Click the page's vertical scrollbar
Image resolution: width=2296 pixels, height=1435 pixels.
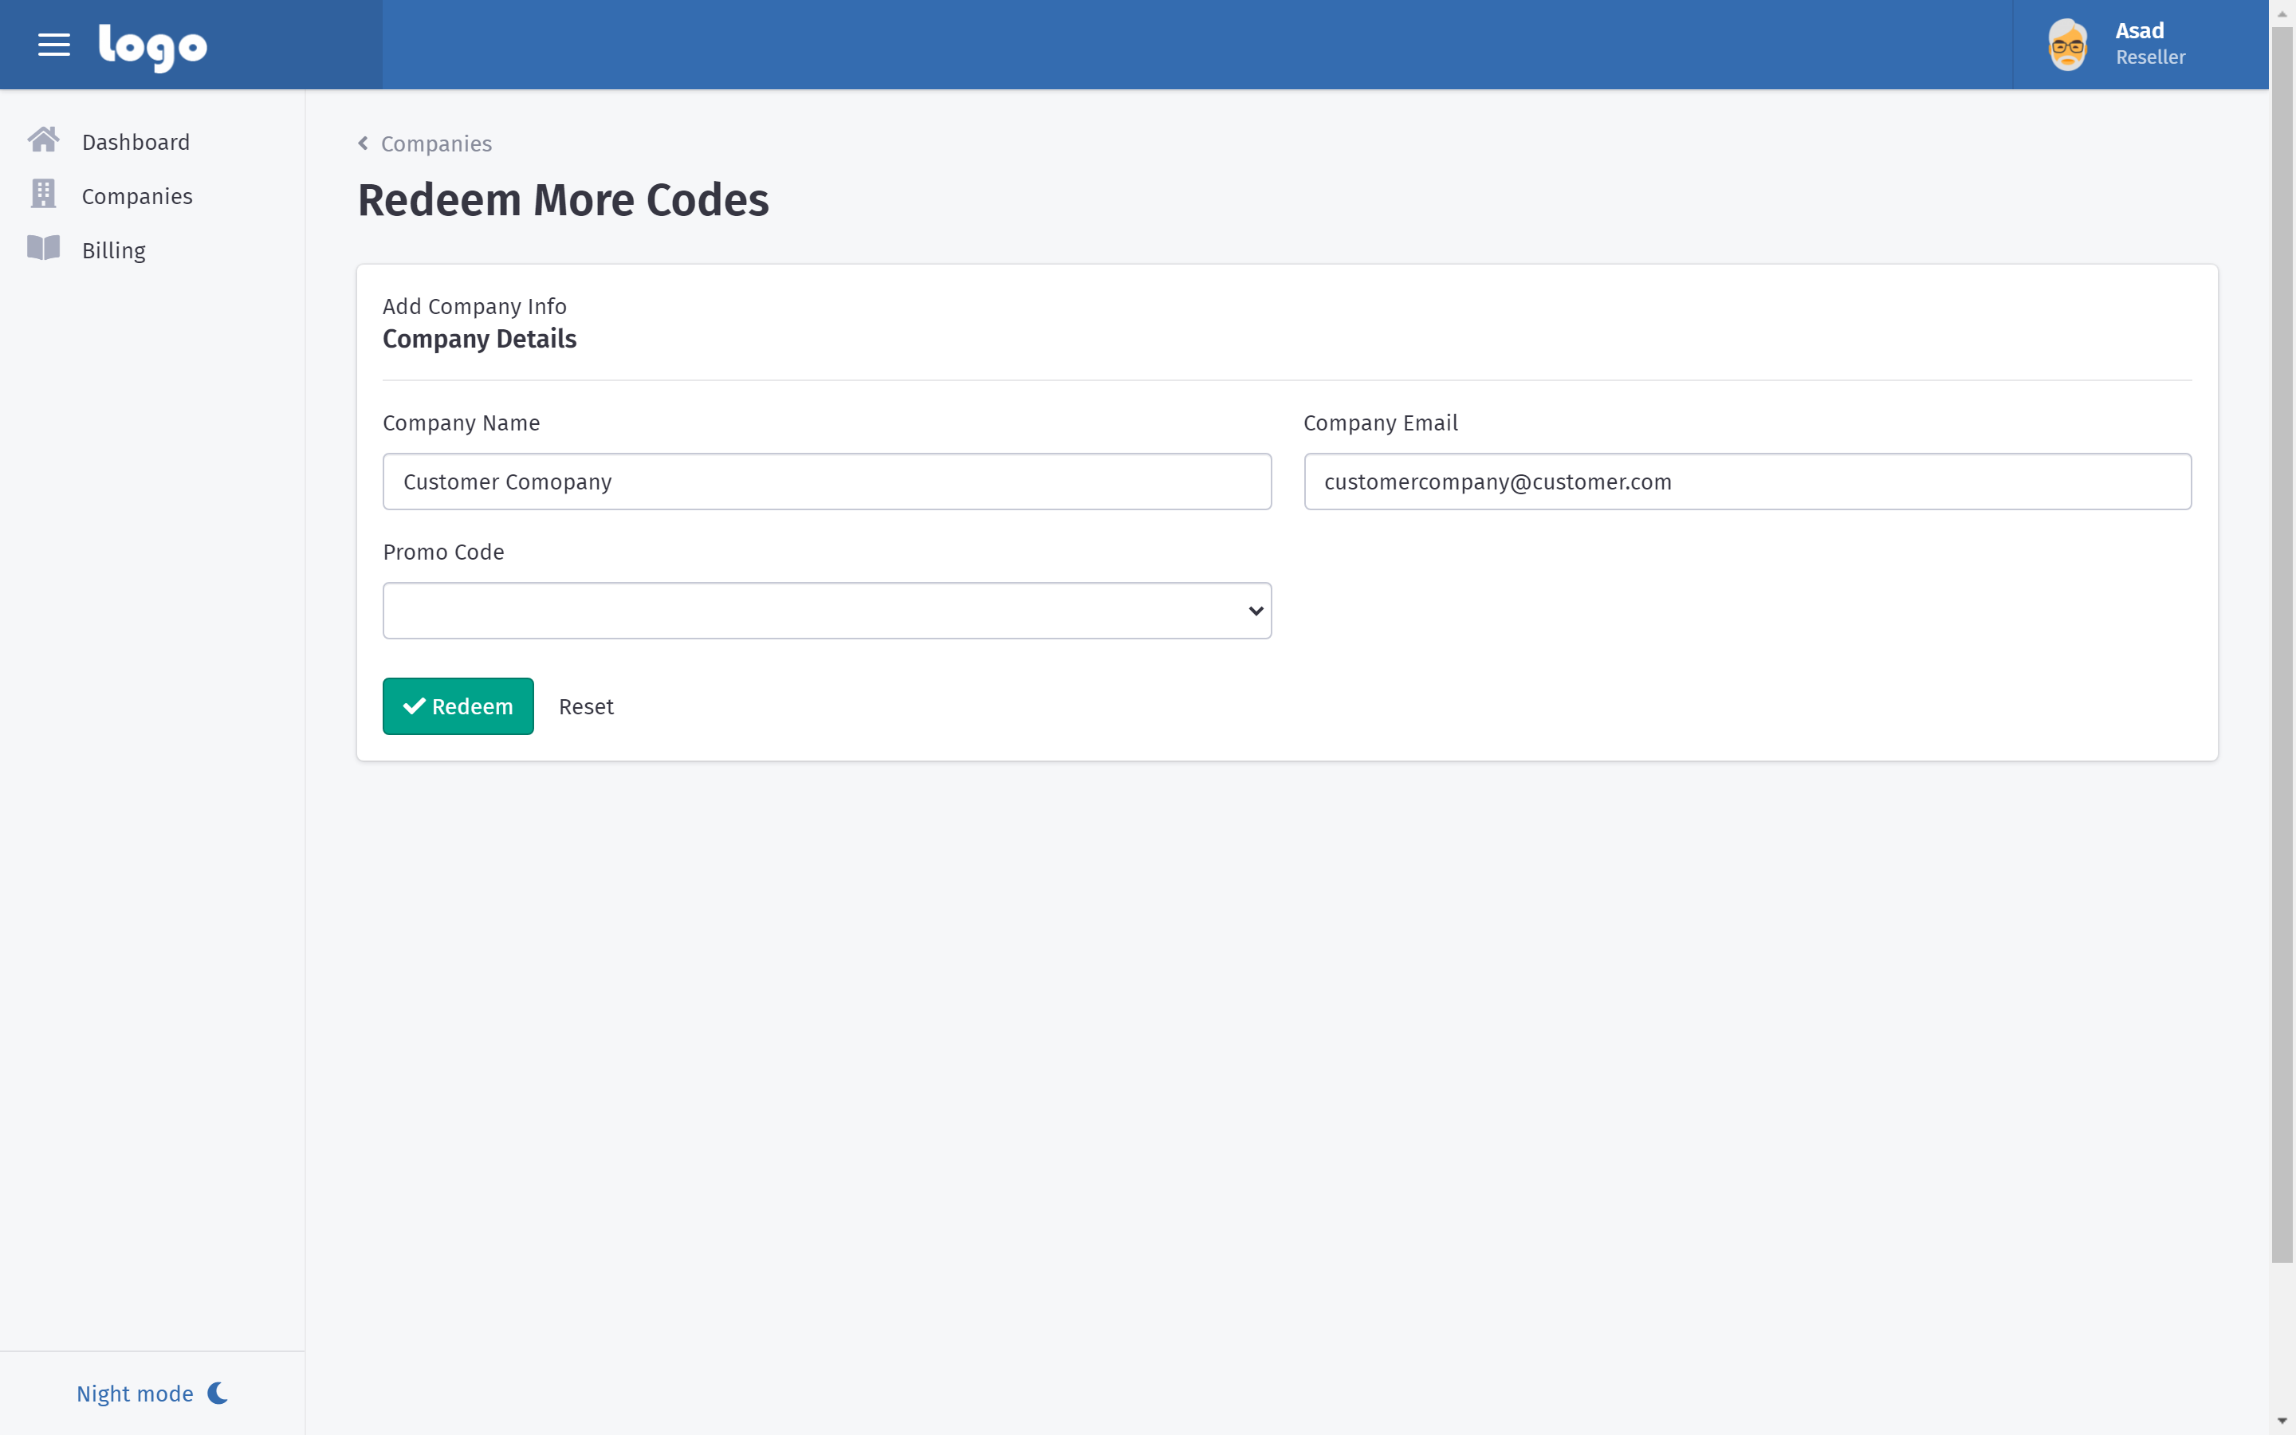tap(2282, 646)
